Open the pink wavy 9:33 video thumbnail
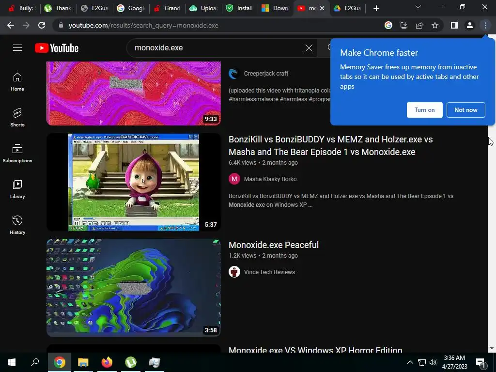This screenshot has height=372, width=496. pos(134,93)
